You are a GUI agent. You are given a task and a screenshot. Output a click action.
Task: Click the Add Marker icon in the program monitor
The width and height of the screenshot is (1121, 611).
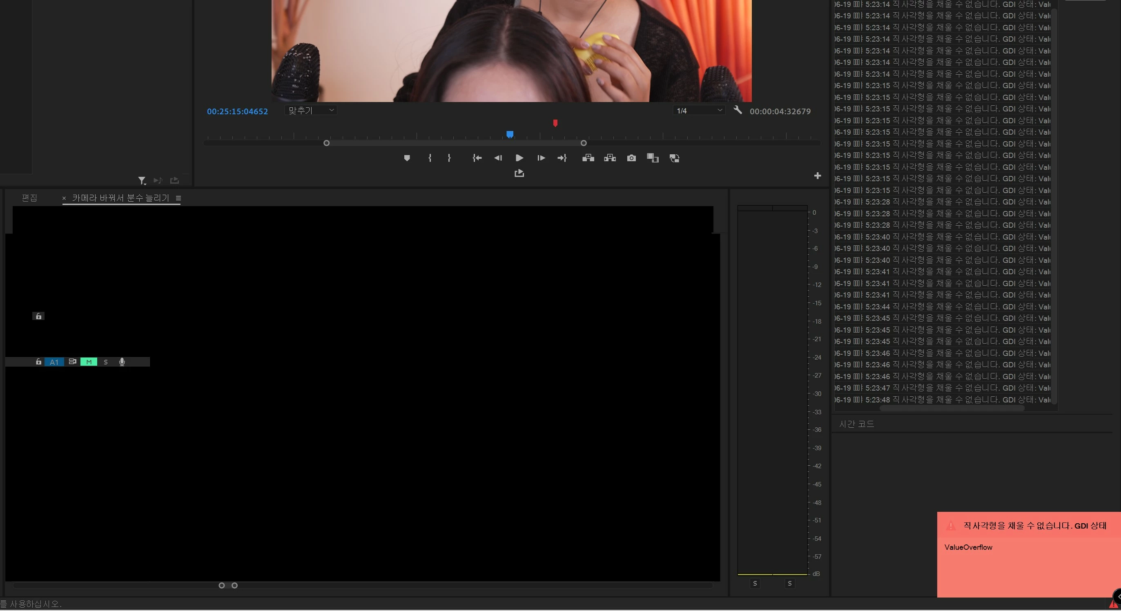point(407,158)
